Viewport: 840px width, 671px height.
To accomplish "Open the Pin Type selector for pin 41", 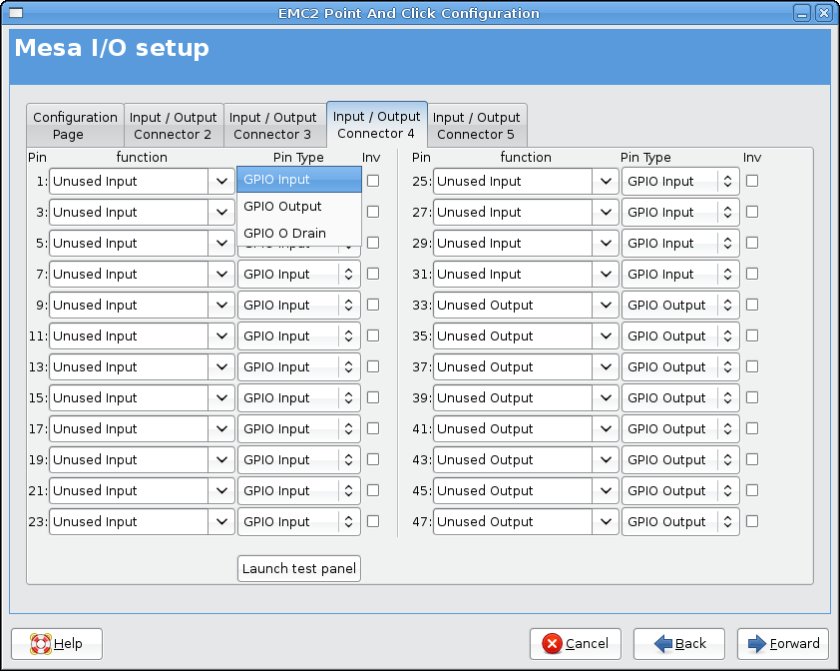I will coord(680,429).
